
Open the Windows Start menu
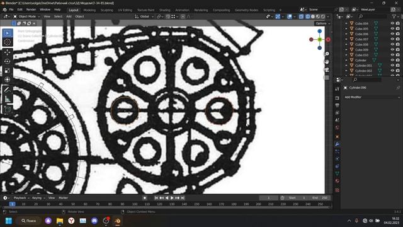[9, 221]
